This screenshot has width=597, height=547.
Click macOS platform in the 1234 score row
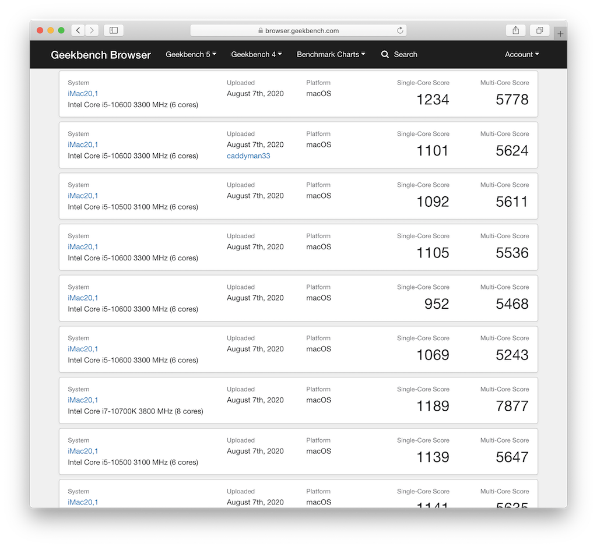coord(319,94)
